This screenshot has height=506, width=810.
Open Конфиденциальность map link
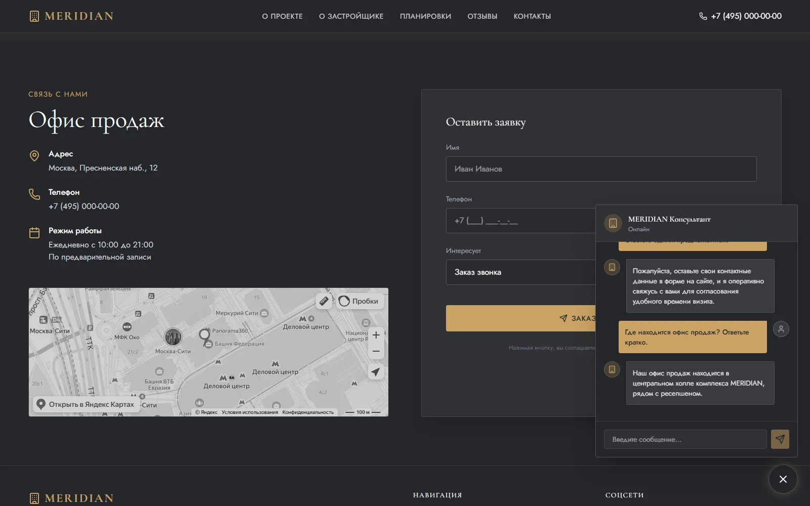pyautogui.click(x=308, y=412)
